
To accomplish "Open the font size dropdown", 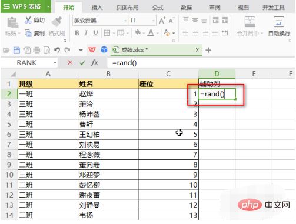I will click(154, 21).
